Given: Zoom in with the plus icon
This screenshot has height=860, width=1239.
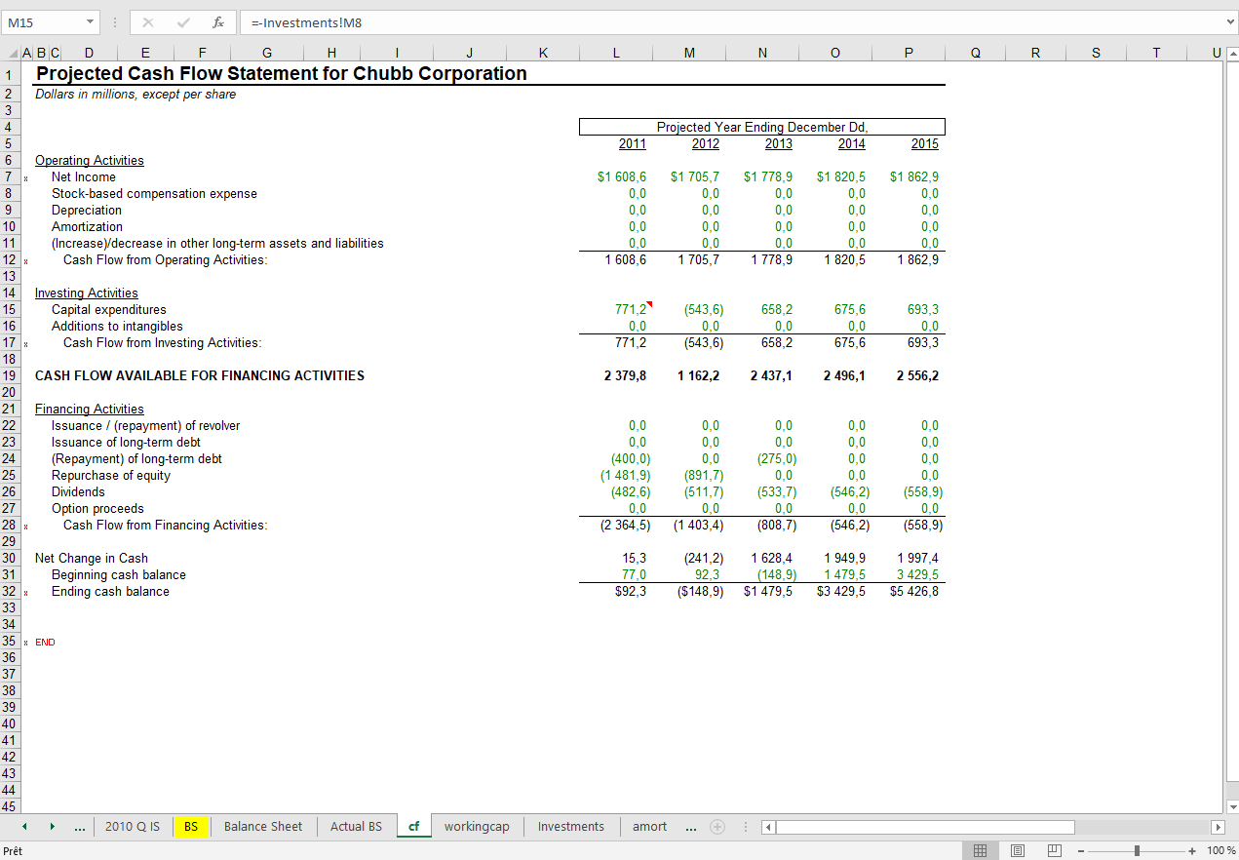Looking at the screenshot, I should 1192,850.
